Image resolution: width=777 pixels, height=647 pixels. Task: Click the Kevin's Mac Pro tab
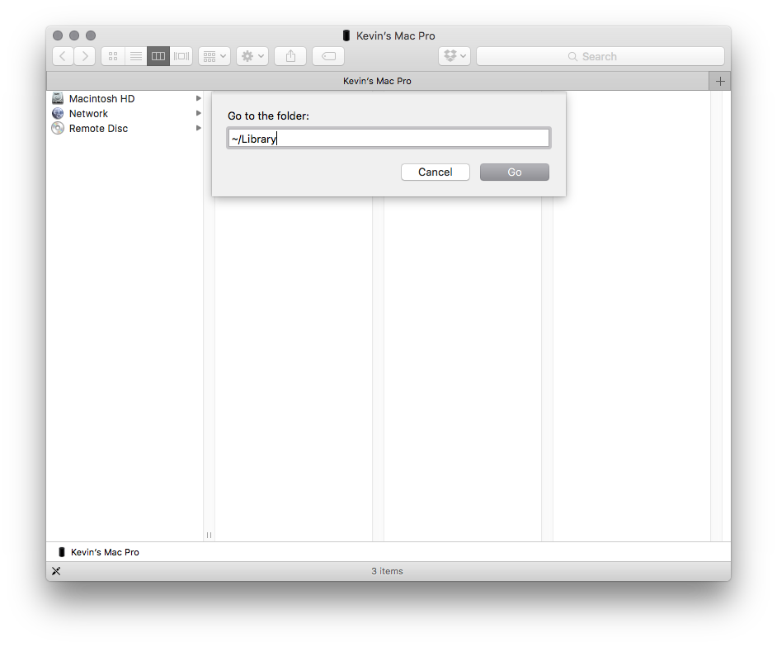pos(377,81)
